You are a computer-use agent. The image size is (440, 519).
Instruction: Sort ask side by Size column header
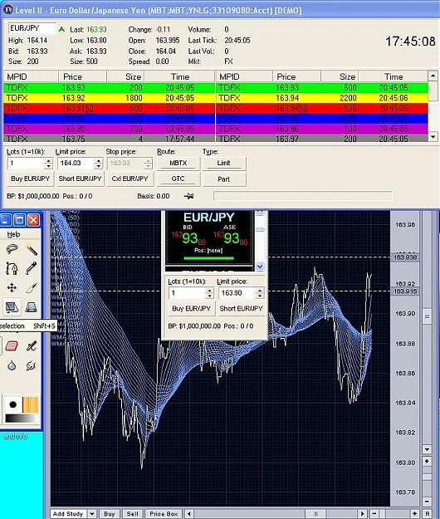[340, 76]
